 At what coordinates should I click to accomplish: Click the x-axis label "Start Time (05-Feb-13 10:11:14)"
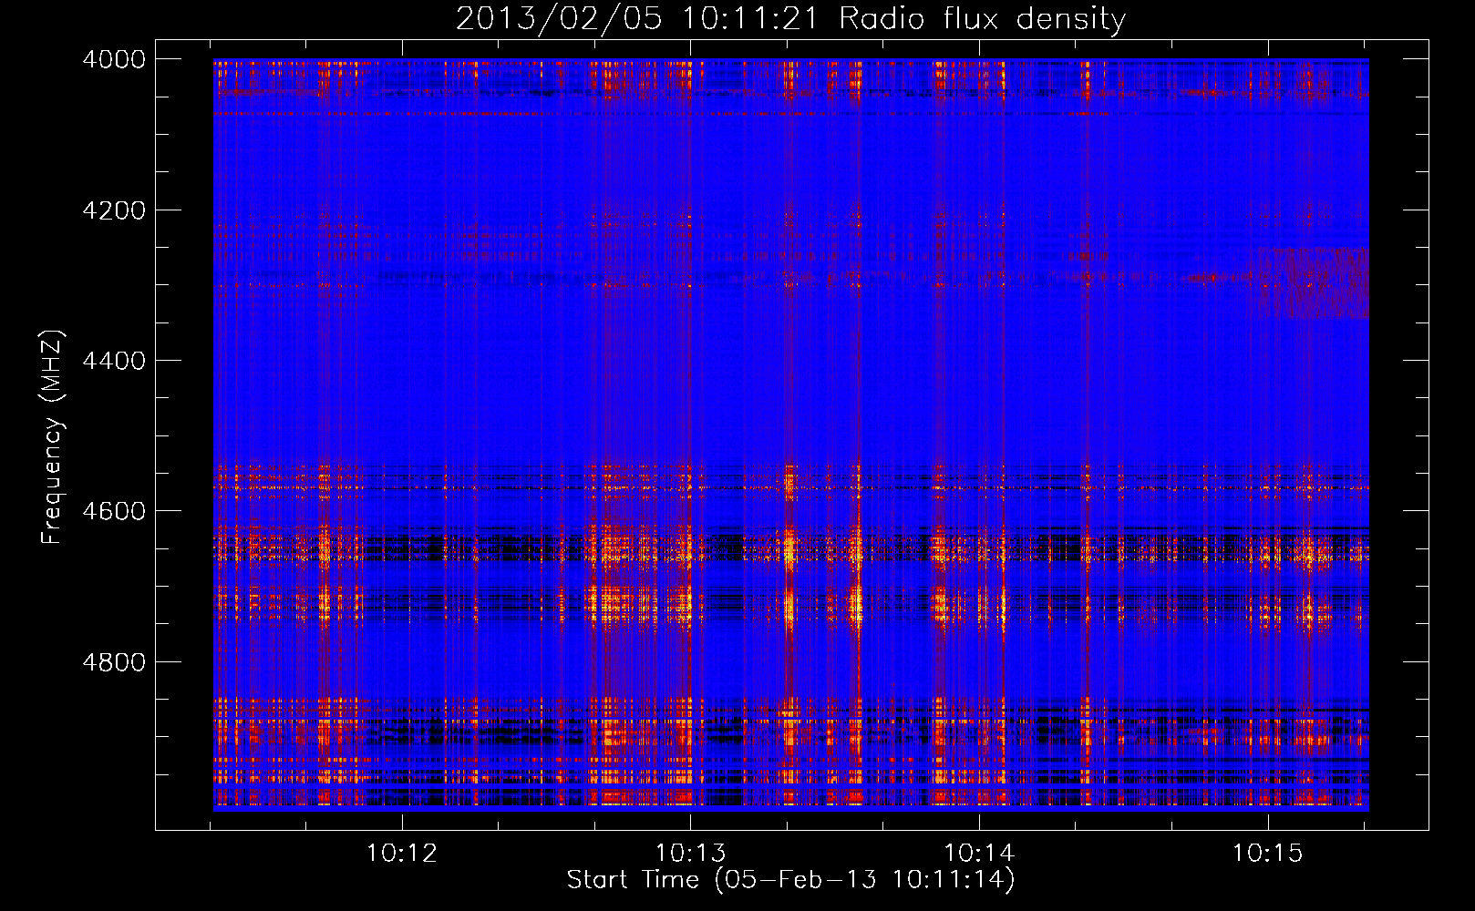tap(790, 880)
